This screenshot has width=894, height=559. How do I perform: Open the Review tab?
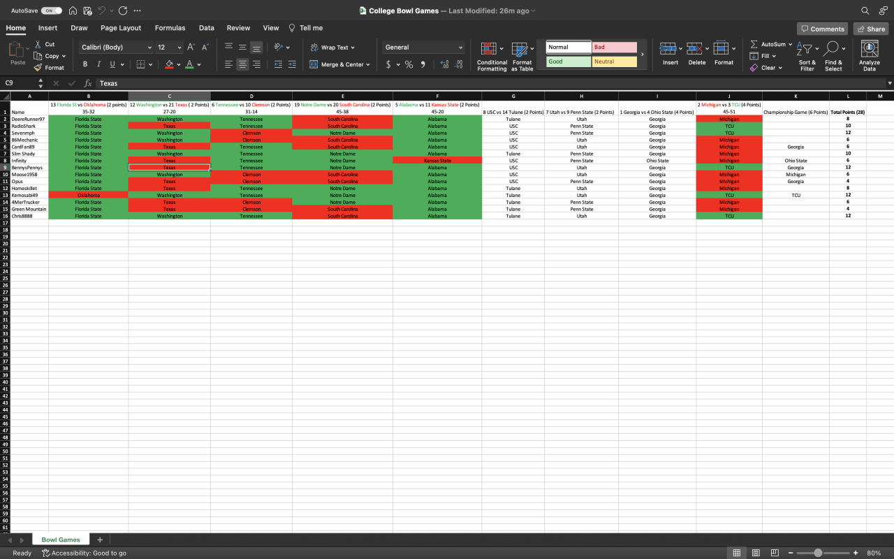(238, 28)
